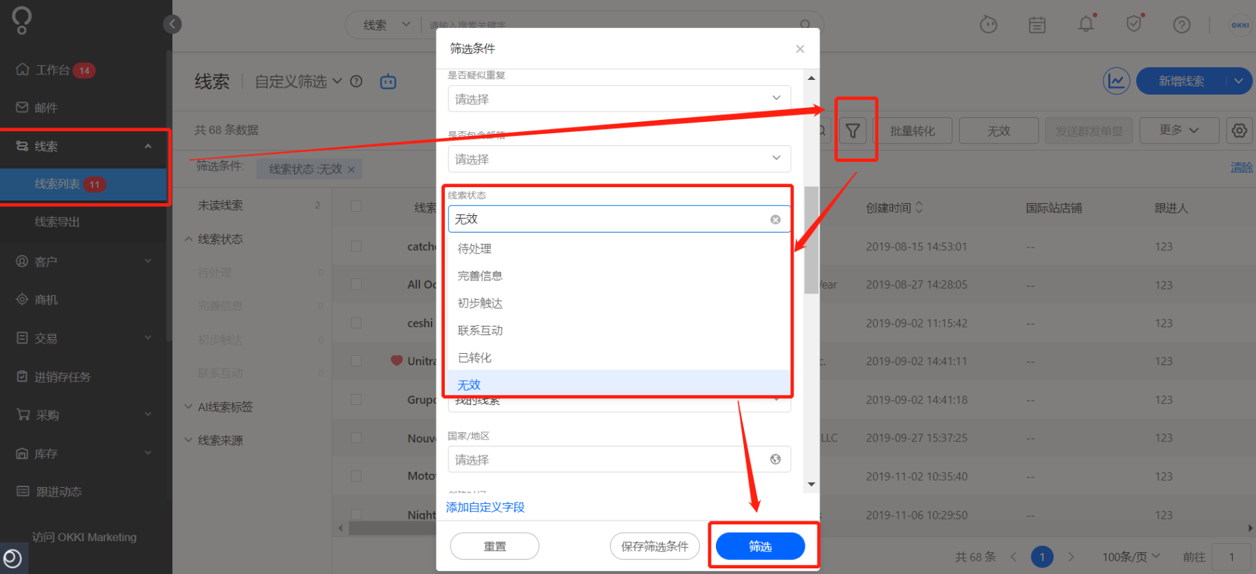Click the clock icon at sidebar bottom

(13, 559)
